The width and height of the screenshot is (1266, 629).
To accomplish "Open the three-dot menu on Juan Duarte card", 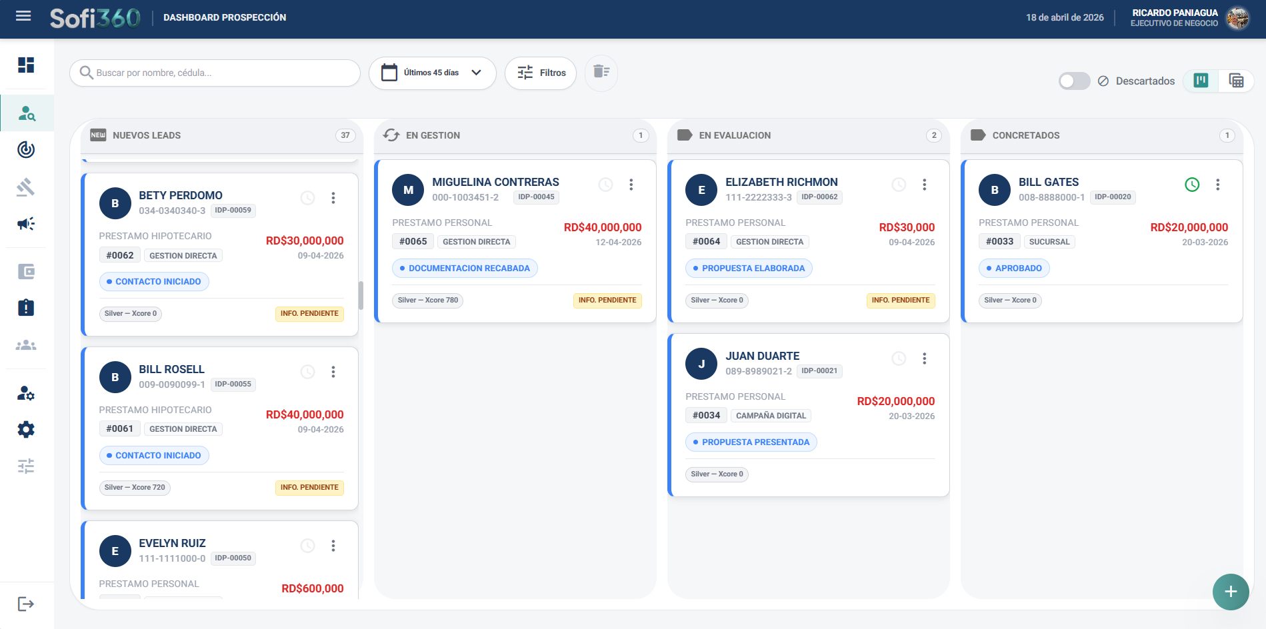I will pos(925,358).
